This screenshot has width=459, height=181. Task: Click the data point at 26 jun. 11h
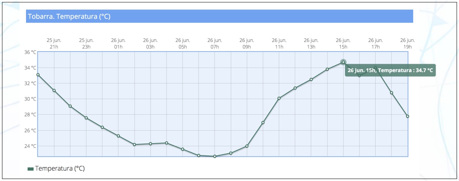[279, 98]
